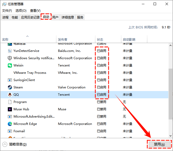Click the Foxmail window icon

(10, 131)
